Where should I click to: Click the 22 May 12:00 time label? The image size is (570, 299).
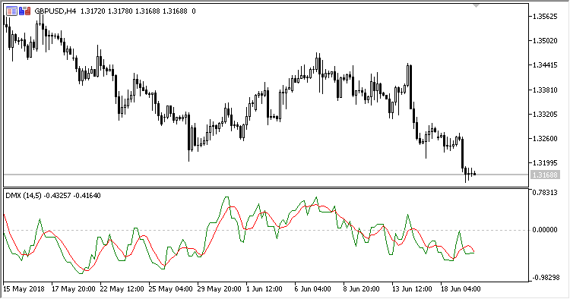click(x=122, y=289)
